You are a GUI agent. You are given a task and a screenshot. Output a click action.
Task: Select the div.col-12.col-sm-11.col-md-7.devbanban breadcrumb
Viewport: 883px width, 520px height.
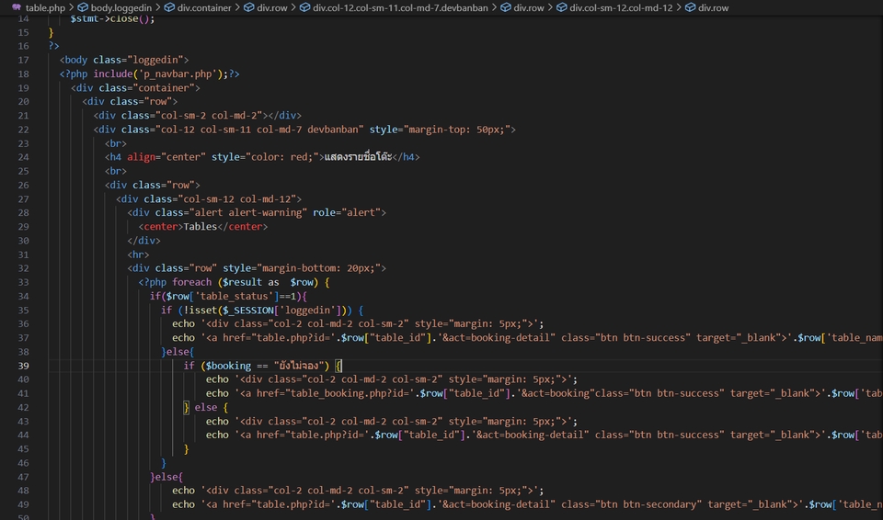click(x=400, y=8)
